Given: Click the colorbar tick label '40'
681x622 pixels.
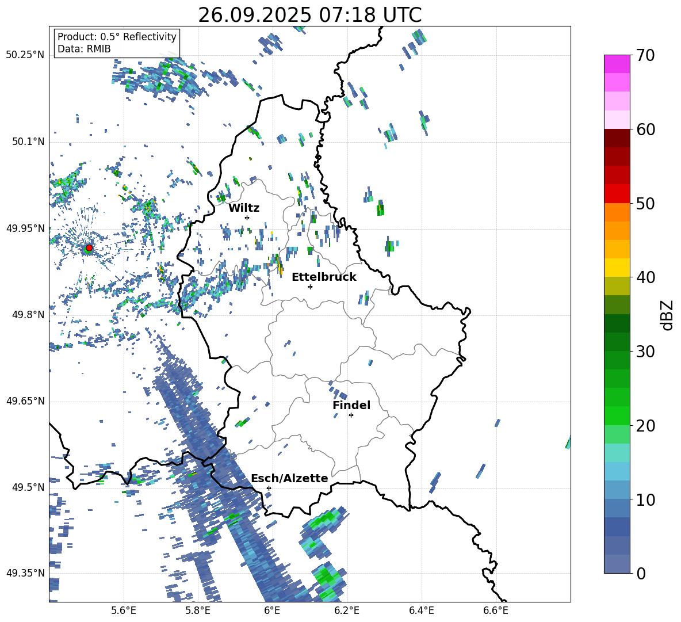Looking at the screenshot, I should 645,277.
